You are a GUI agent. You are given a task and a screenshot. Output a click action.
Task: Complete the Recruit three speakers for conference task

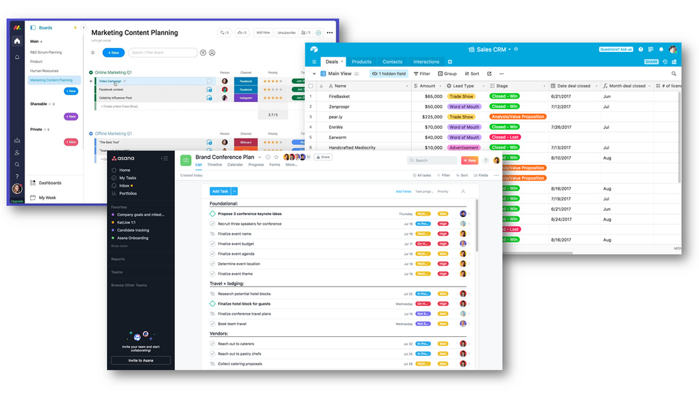212,224
